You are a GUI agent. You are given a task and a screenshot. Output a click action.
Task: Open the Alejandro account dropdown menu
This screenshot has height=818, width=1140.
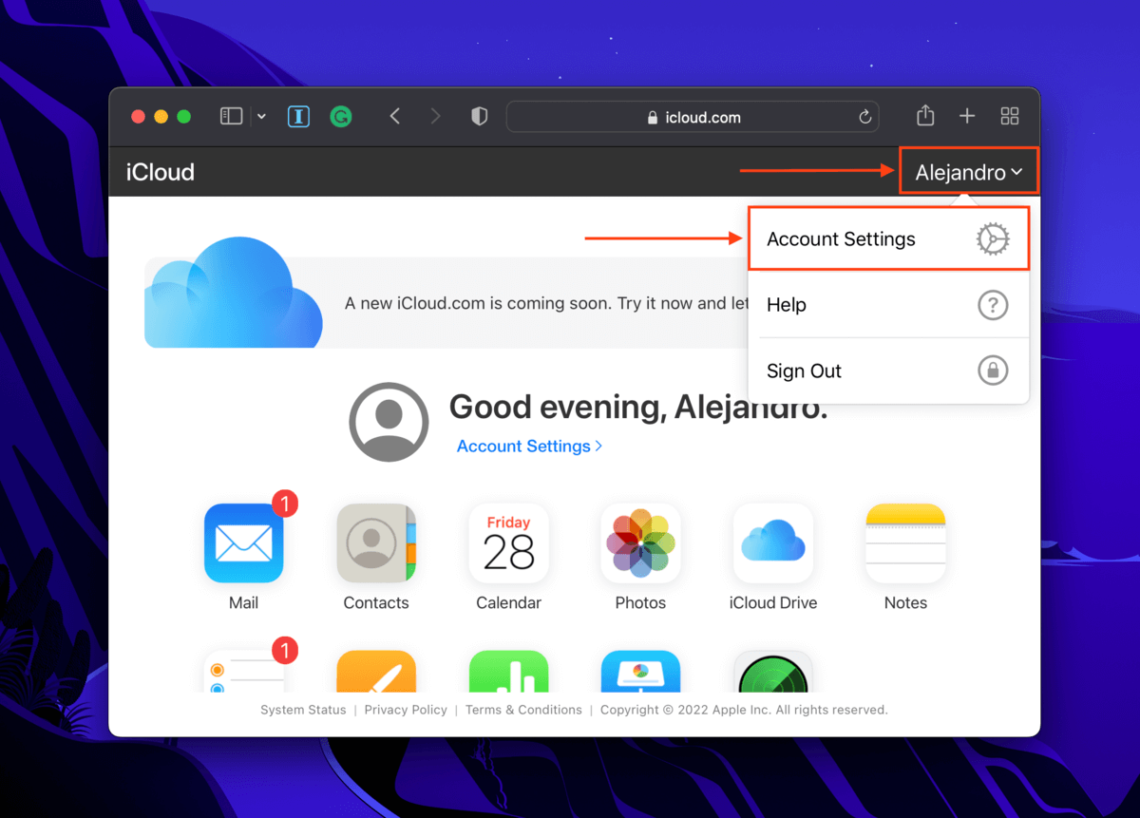[x=969, y=172]
